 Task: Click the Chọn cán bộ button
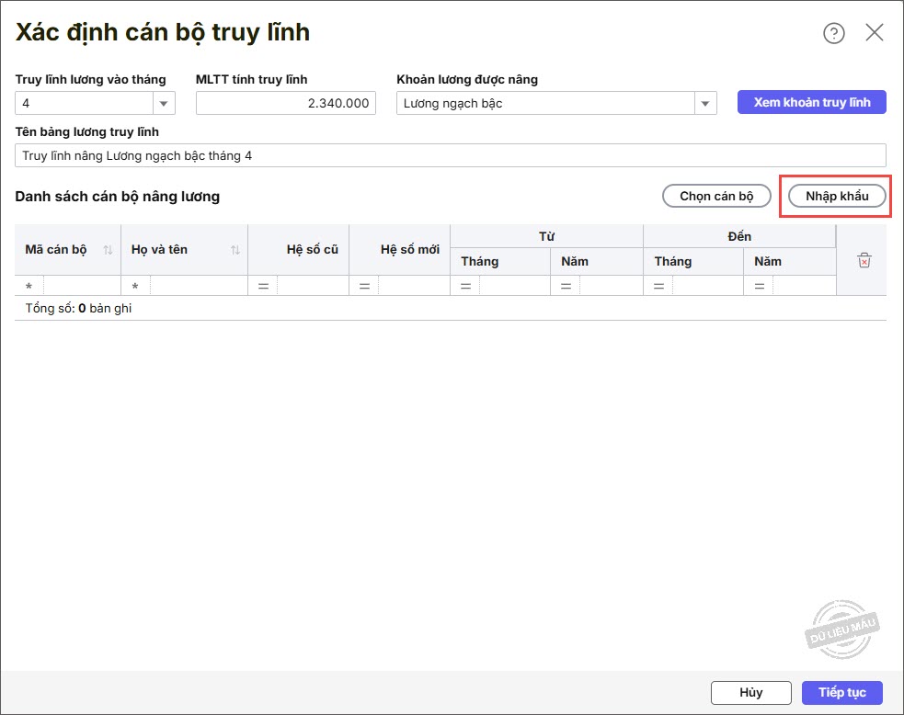coord(716,196)
